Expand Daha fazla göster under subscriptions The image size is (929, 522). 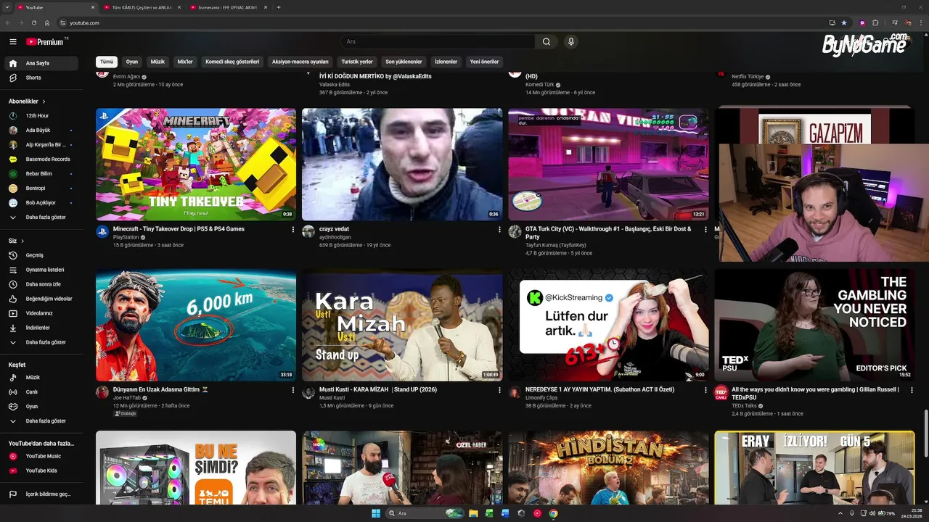40,217
